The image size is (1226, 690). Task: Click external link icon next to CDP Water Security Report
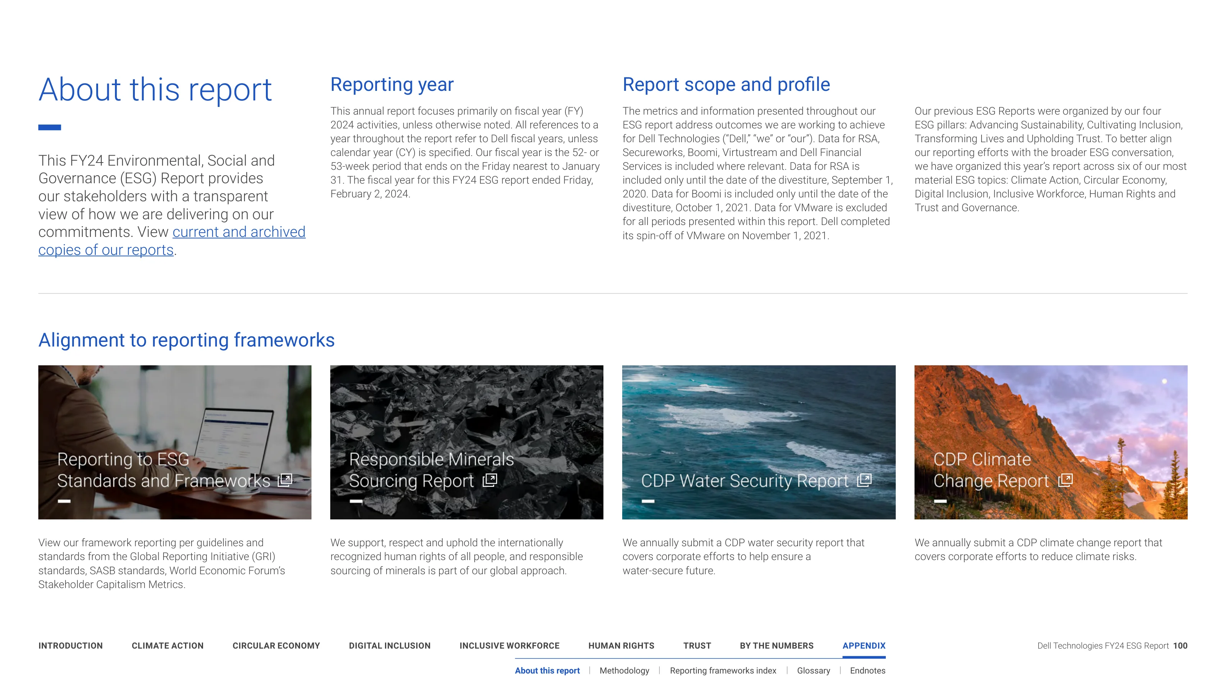tap(864, 480)
